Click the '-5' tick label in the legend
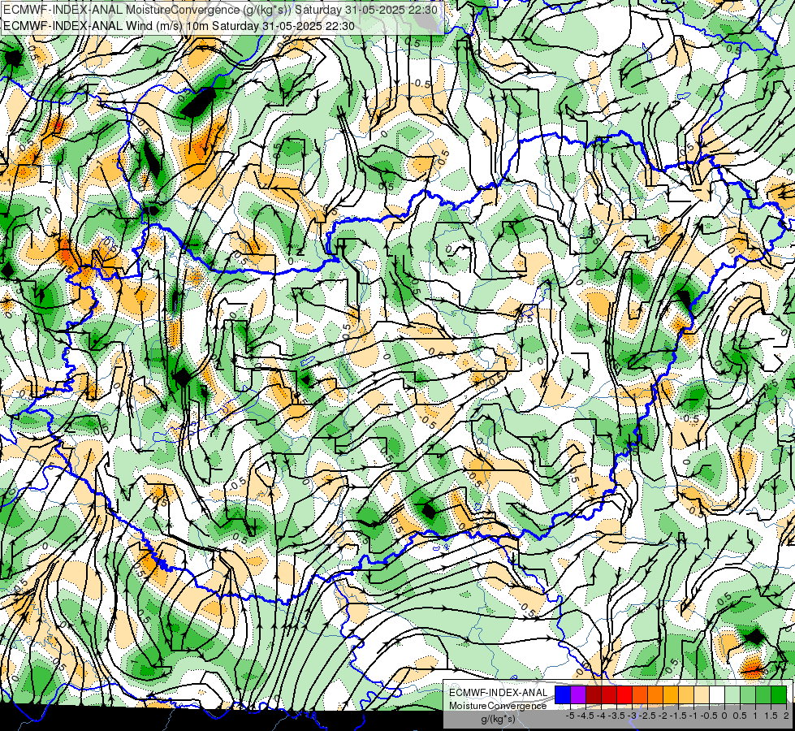The width and height of the screenshot is (795, 731). [570, 716]
